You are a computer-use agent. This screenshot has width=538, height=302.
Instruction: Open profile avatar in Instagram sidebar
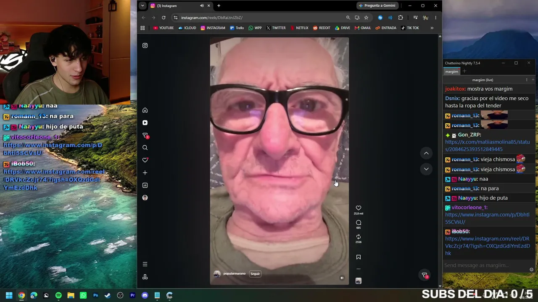pos(145,198)
